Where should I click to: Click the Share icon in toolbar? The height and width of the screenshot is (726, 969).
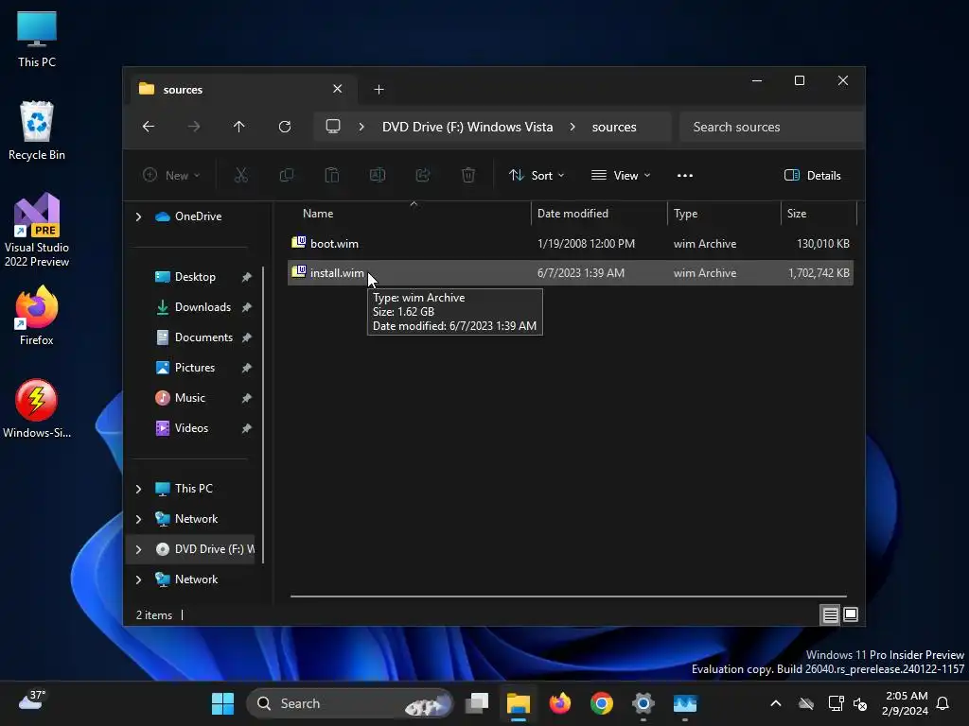pyautogui.click(x=423, y=175)
